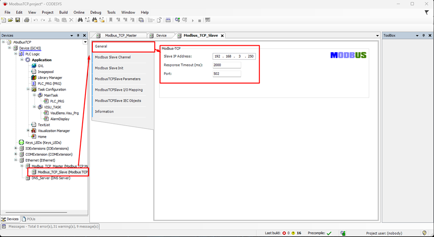Click the Slave IP Address field

(x=234, y=56)
